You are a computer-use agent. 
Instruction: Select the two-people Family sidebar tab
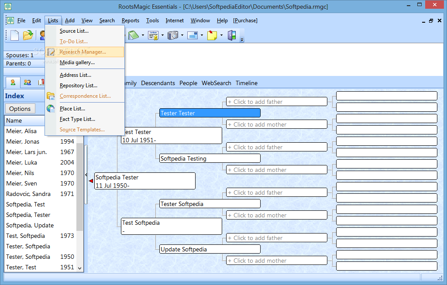[x=28, y=82]
